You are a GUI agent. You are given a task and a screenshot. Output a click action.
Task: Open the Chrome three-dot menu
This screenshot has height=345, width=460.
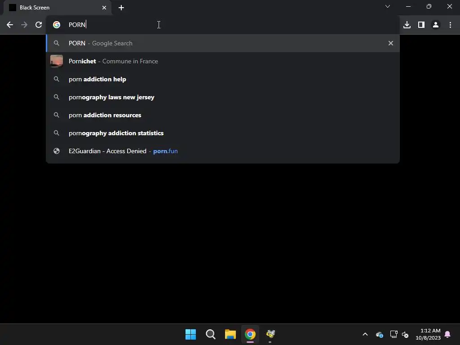(x=450, y=25)
